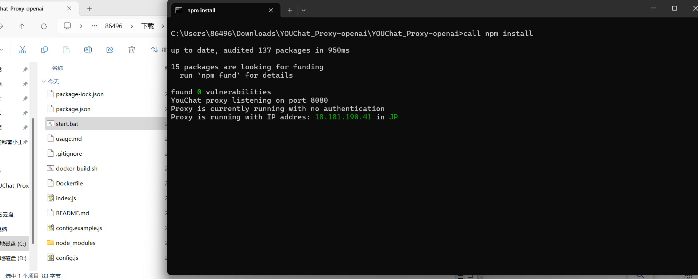Click the Rename icon in toolbar
Screen dimensions: 698x279
(x=88, y=50)
